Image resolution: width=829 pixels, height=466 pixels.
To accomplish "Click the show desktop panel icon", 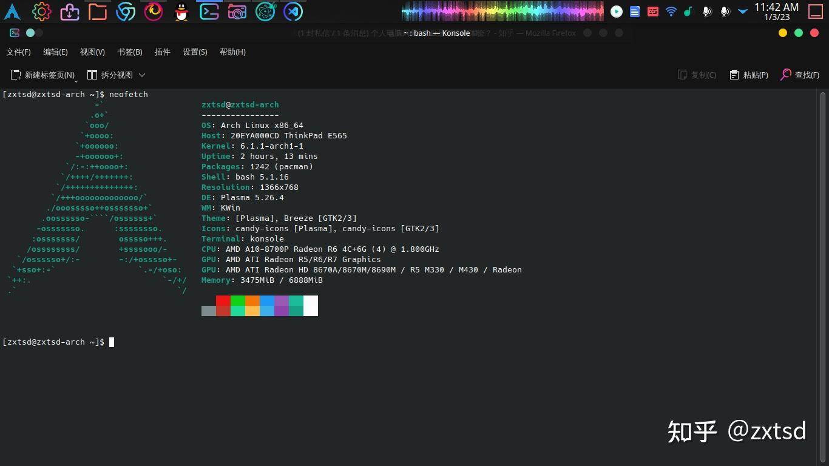I will point(816,11).
